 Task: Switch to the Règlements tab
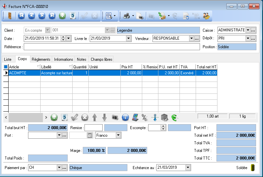click(x=41, y=59)
